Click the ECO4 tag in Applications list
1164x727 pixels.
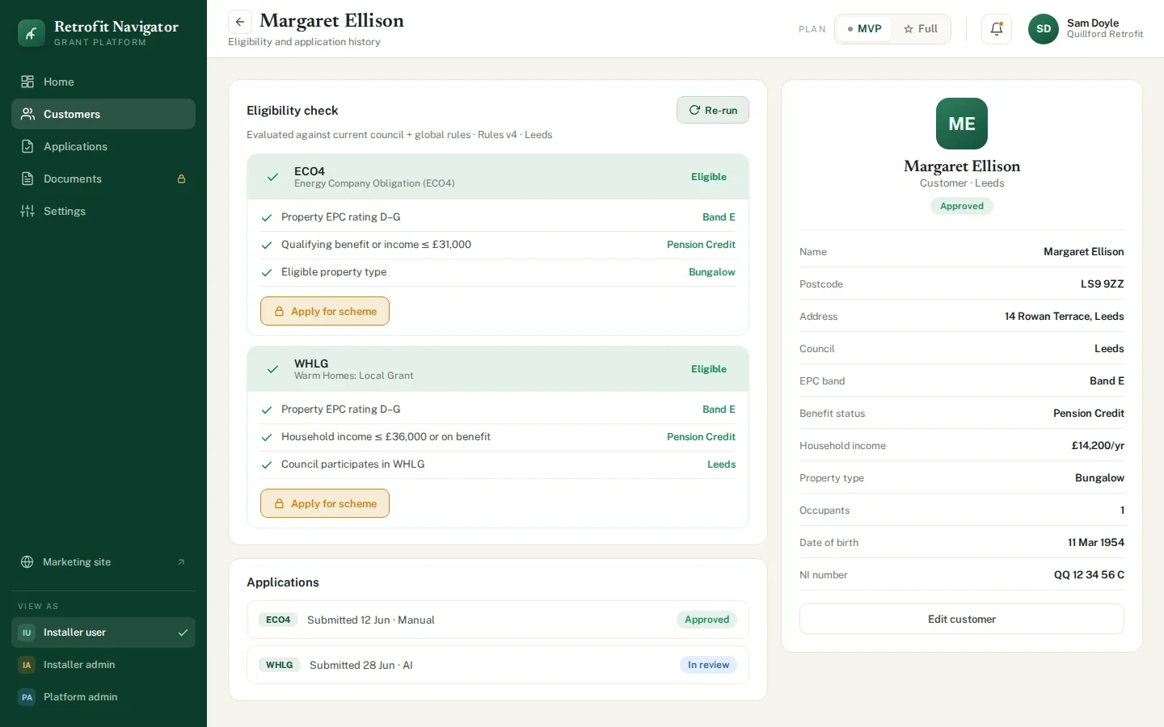pos(278,620)
